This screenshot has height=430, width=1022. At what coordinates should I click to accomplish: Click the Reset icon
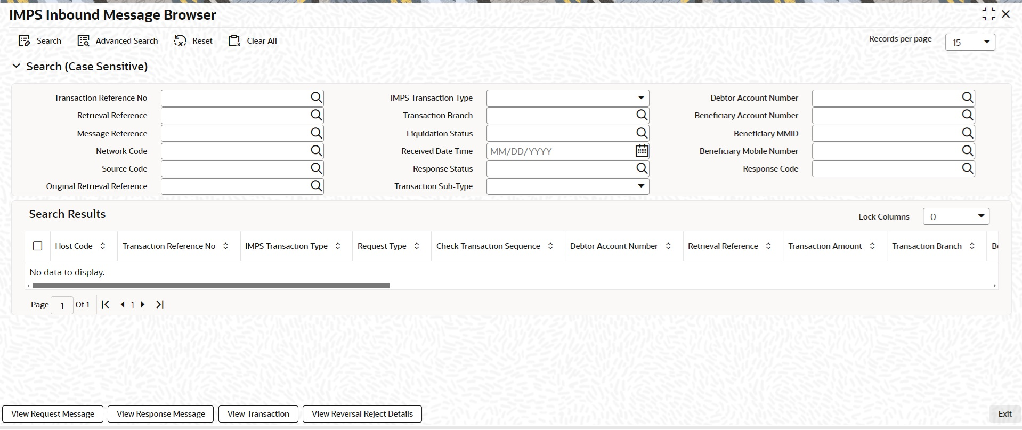tap(180, 41)
